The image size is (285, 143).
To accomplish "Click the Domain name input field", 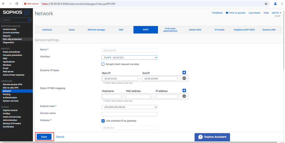I will click(129, 114).
